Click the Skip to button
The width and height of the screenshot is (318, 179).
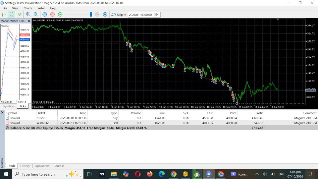tap(119, 15)
